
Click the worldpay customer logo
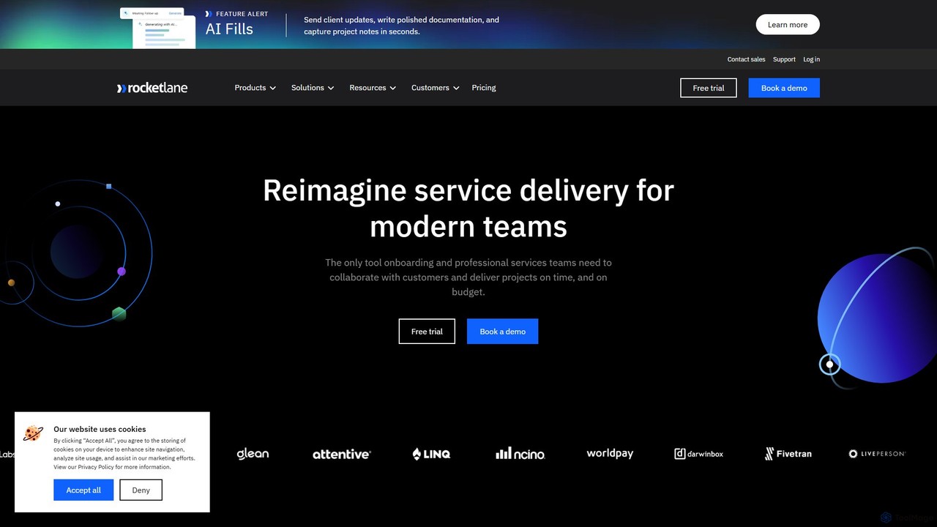610,454
